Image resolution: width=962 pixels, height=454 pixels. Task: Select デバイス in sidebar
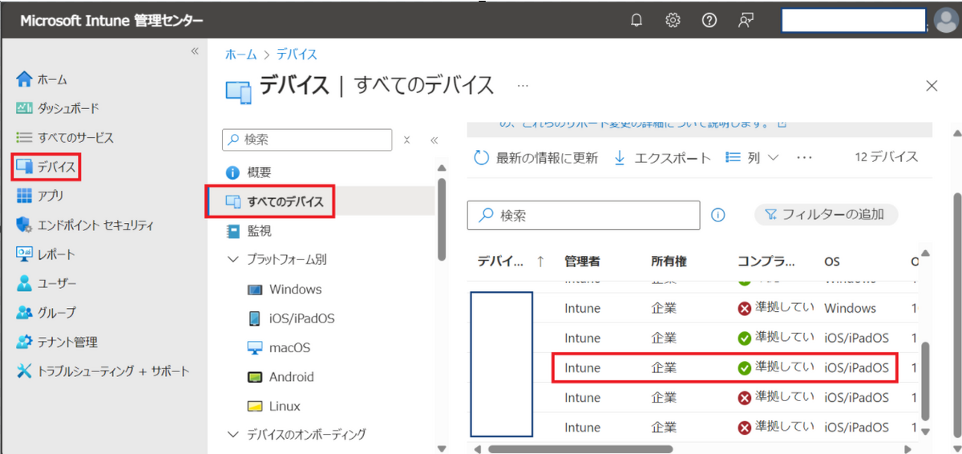pyautogui.click(x=46, y=167)
